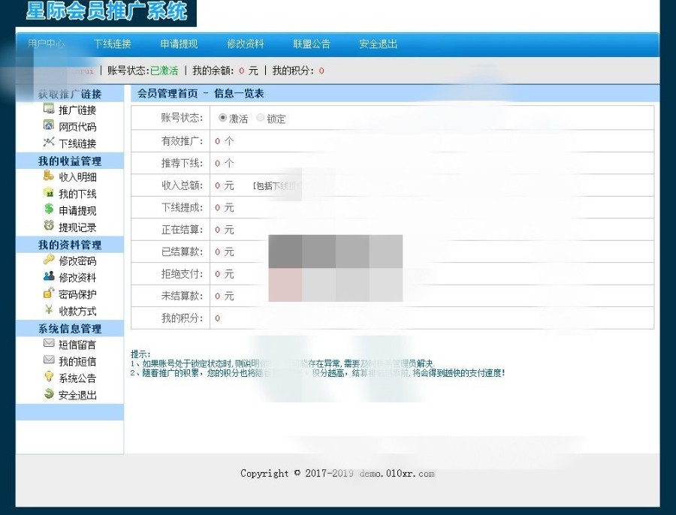This screenshot has height=515, width=676.
Task: Click the 推荐下线 row label
Action: pyautogui.click(x=182, y=164)
